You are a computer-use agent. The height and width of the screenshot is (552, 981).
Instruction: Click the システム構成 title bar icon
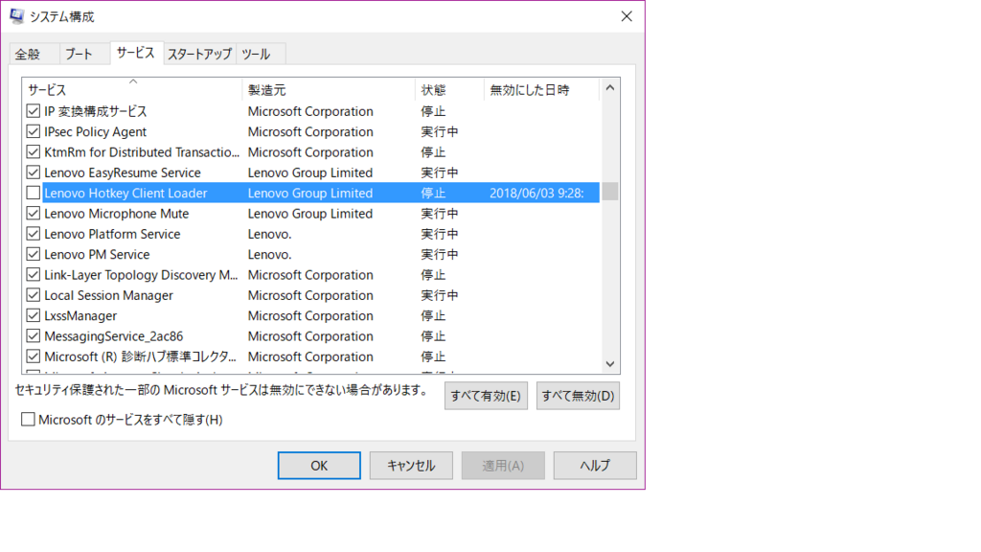point(17,16)
